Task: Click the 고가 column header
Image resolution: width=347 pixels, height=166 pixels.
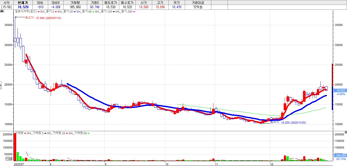Action: [x=160, y=2]
